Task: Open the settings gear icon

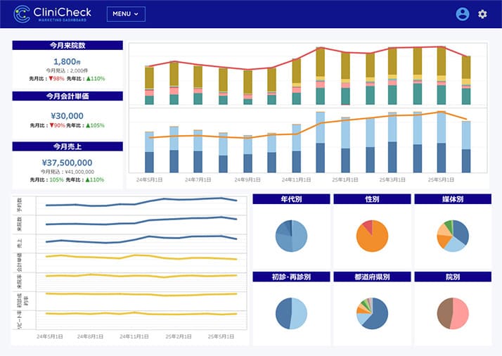Action: coord(482,14)
